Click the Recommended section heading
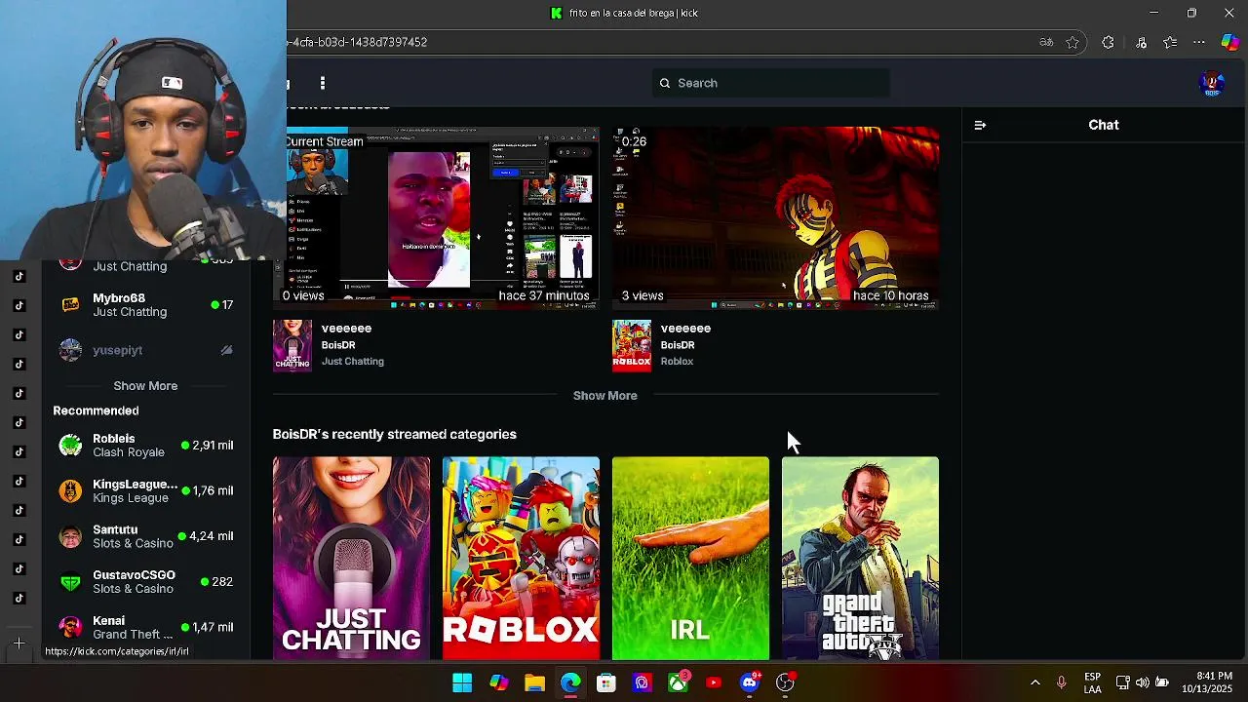The width and height of the screenshot is (1248, 702). (x=96, y=410)
